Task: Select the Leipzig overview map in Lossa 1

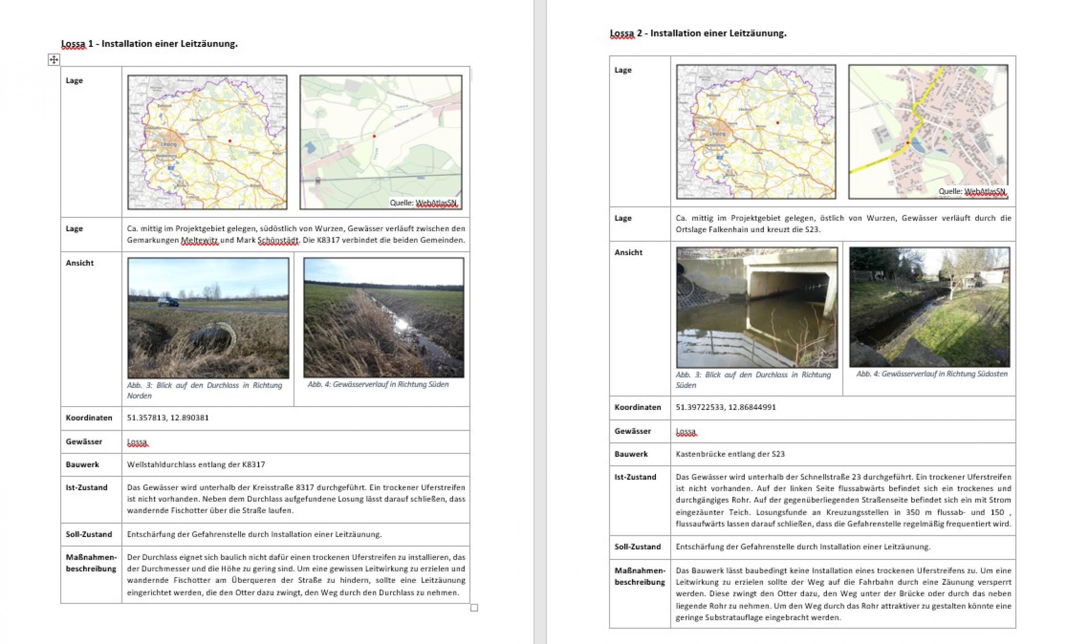Action: 207,142
